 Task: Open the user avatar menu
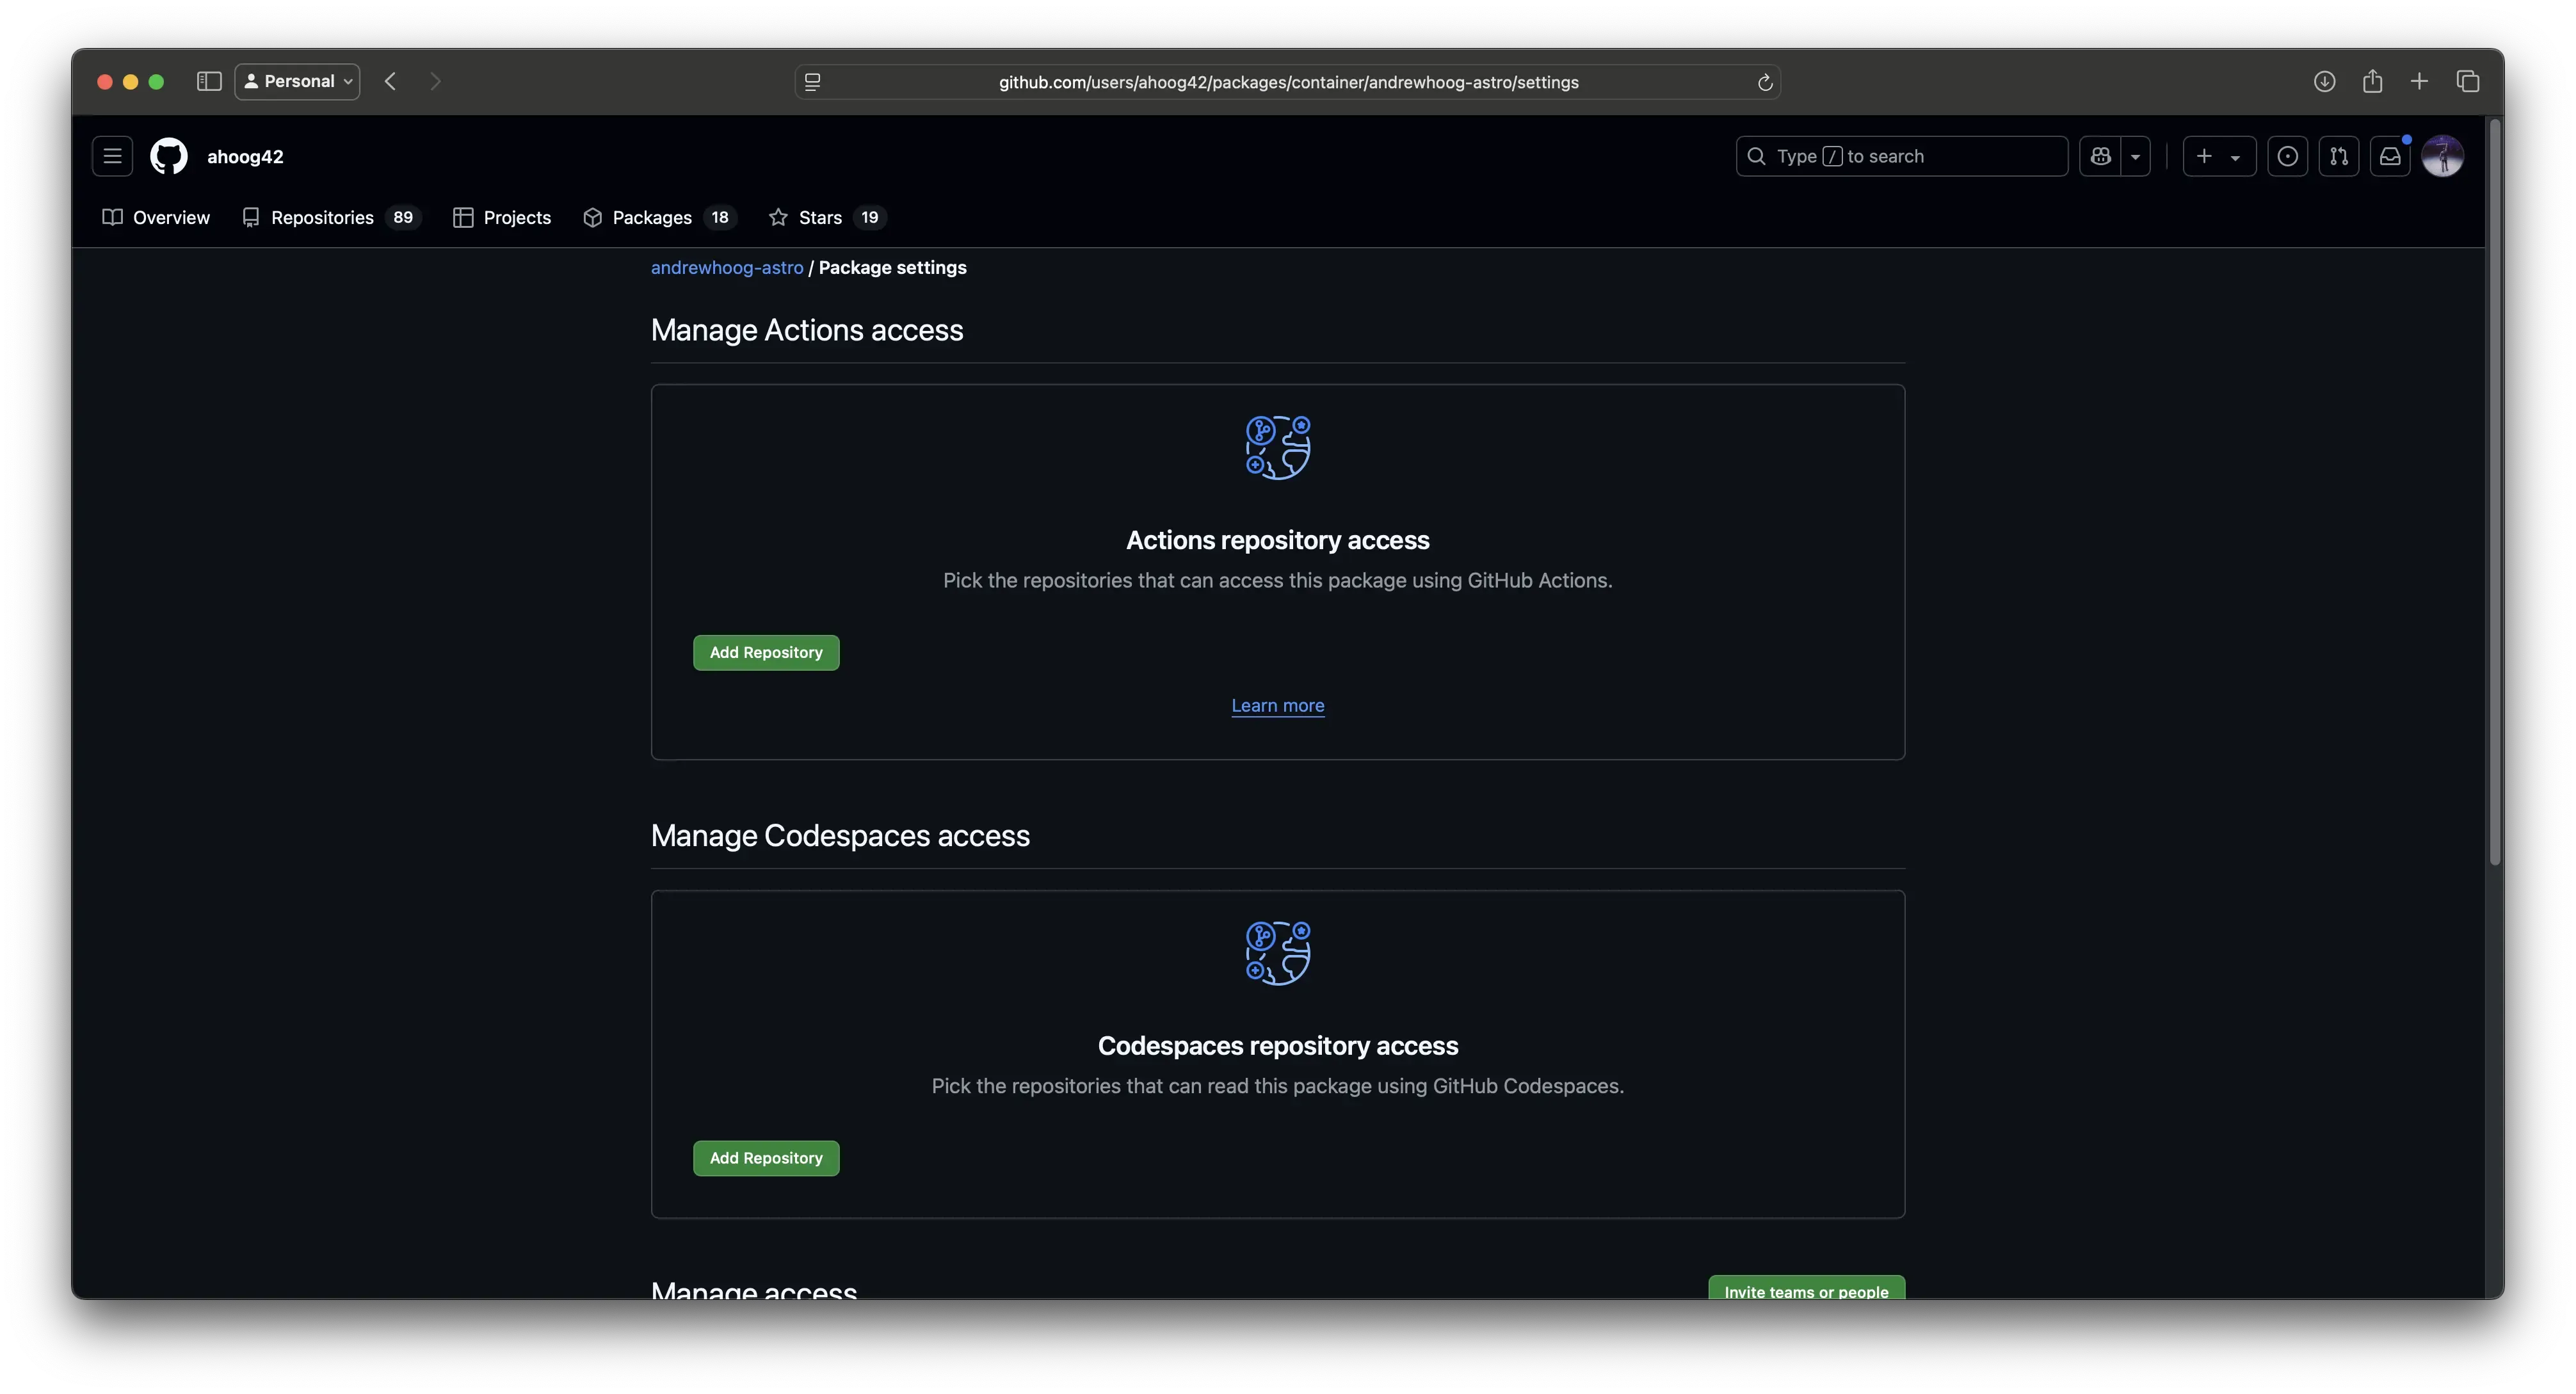(x=2442, y=156)
